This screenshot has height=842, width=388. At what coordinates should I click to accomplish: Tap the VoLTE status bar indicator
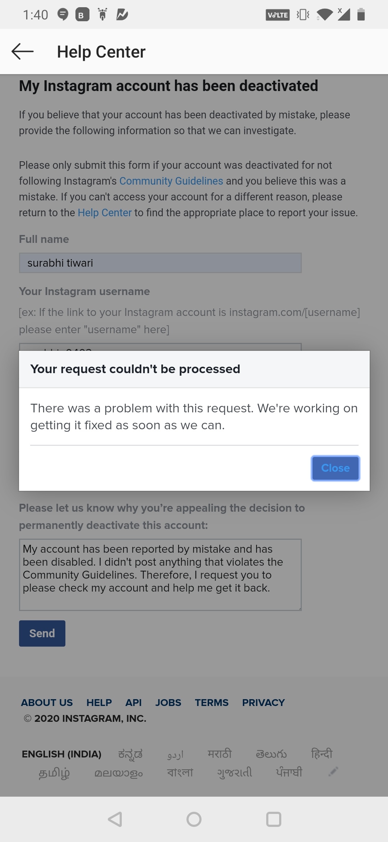click(278, 15)
